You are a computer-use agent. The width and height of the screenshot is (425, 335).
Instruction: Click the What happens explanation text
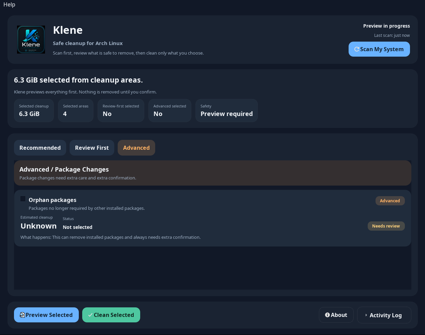[x=111, y=237]
